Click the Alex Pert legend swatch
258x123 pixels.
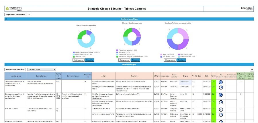[x=161, y=54]
